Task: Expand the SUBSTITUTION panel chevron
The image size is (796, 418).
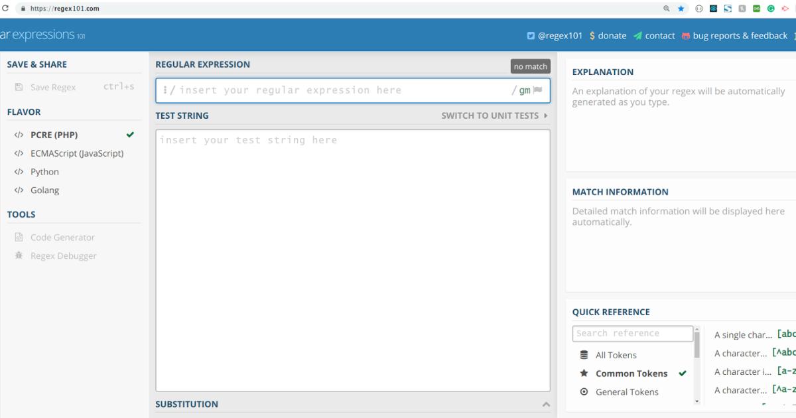Action: (x=546, y=404)
